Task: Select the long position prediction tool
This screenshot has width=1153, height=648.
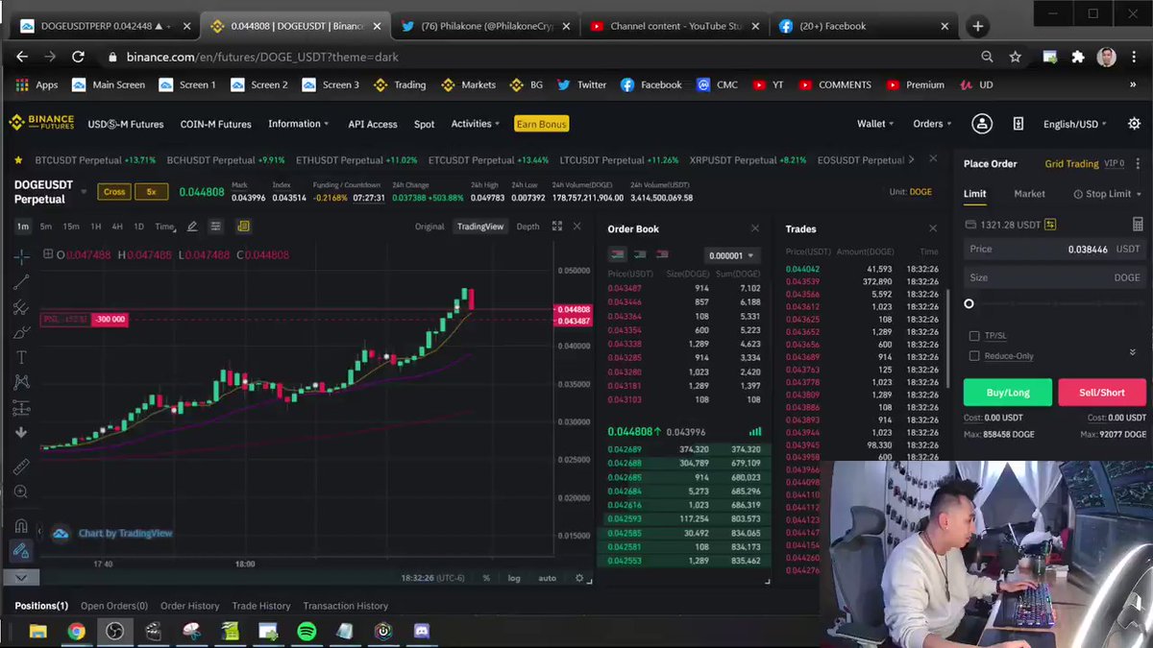Action: click(x=21, y=408)
